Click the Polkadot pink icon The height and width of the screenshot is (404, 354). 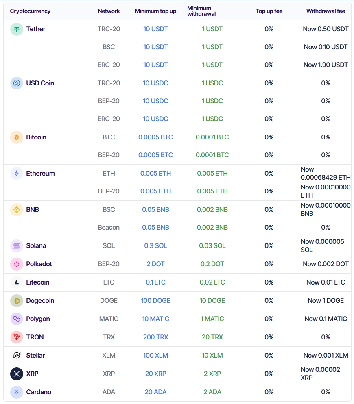click(17, 264)
